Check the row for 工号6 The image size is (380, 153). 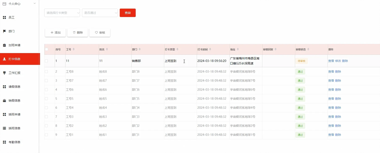tap(47, 90)
